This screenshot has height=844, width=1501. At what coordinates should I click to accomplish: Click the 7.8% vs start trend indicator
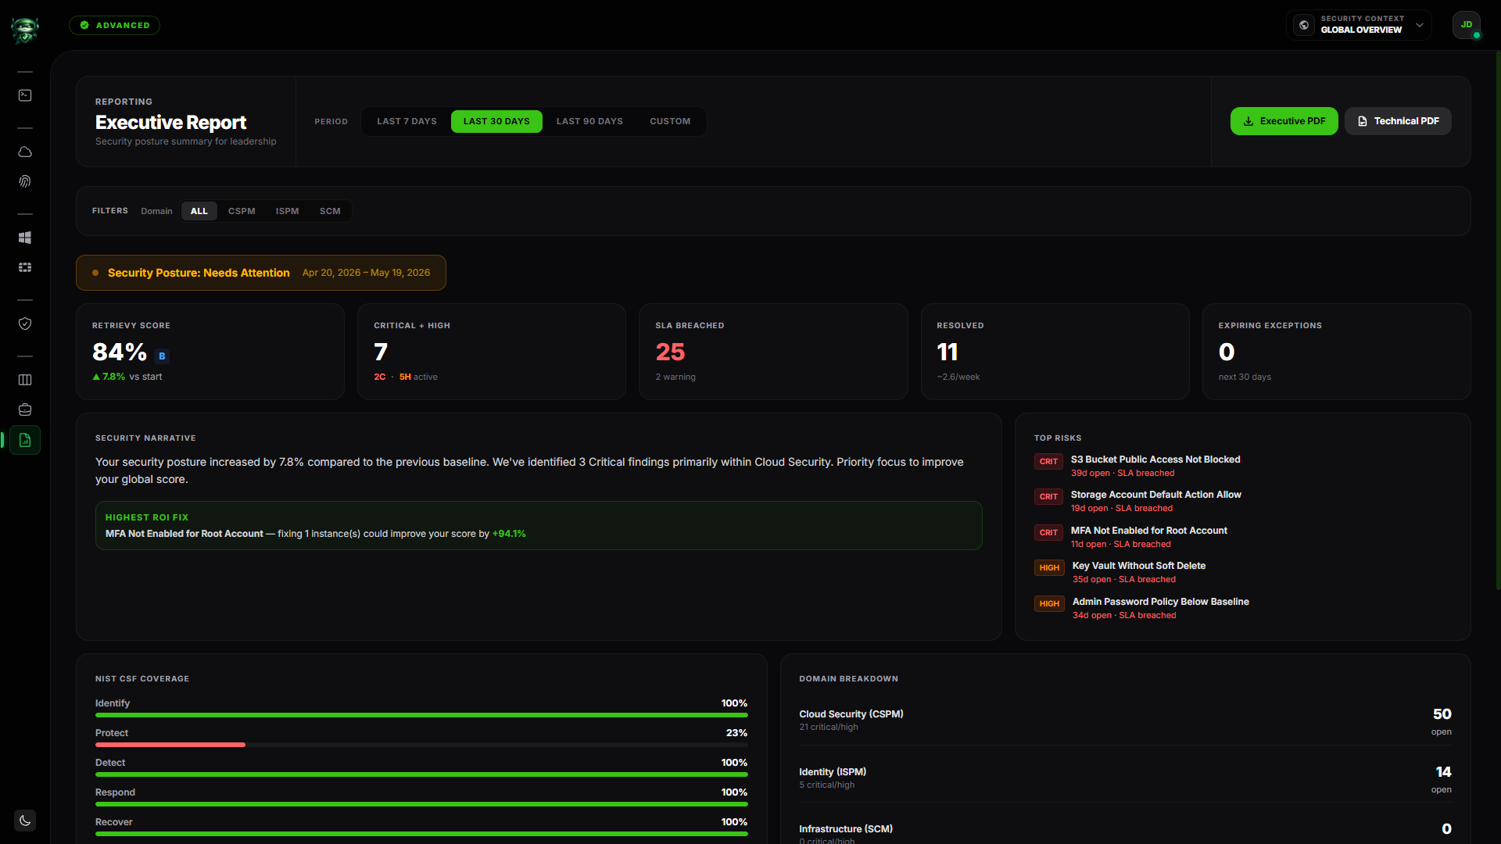click(x=127, y=377)
